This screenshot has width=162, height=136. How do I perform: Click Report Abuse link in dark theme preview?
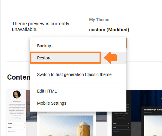[x=116, y=132]
